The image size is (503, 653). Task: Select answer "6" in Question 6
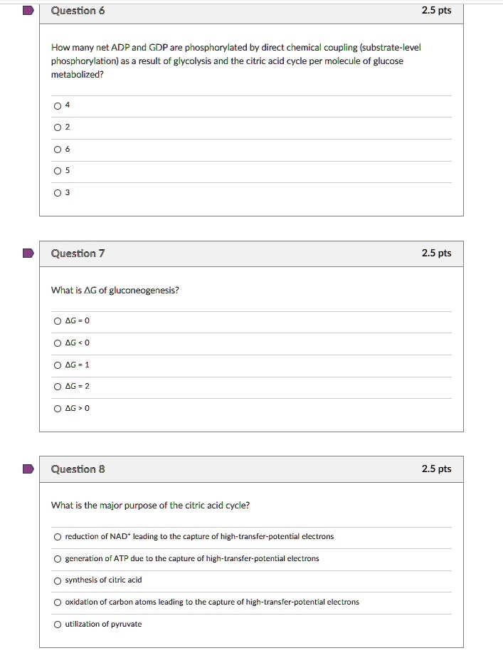click(x=57, y=150)
